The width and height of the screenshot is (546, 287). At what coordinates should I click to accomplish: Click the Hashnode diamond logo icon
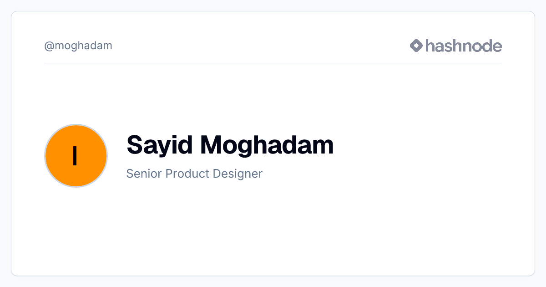pos(416,46)
